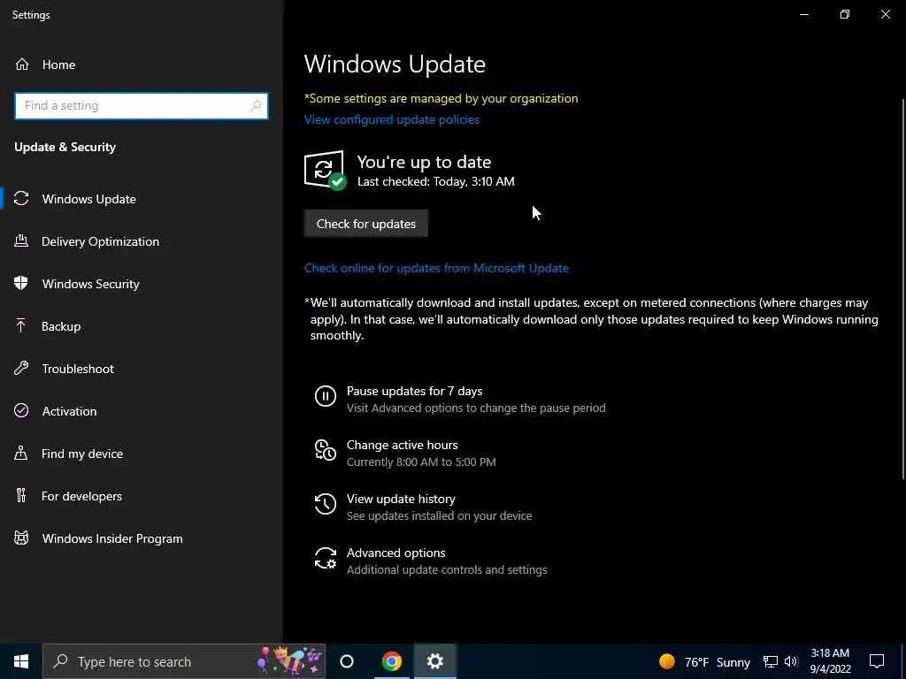Go to Home in Settings sidebar
Viewport: 906px width, 679px height.
[142, 65]
